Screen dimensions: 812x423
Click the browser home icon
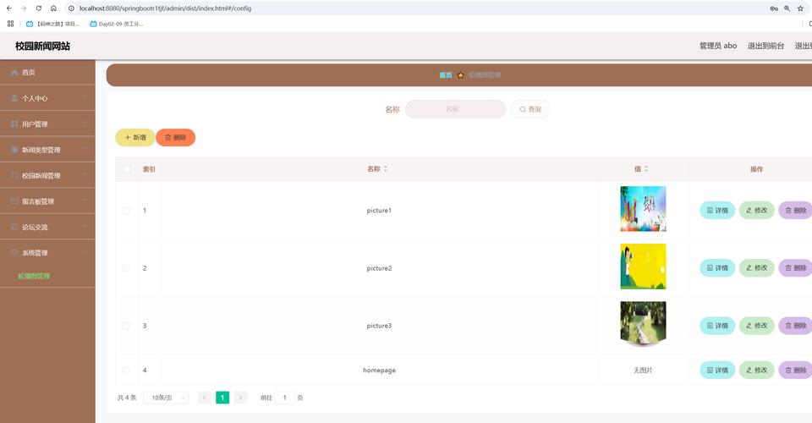point(53,8)
